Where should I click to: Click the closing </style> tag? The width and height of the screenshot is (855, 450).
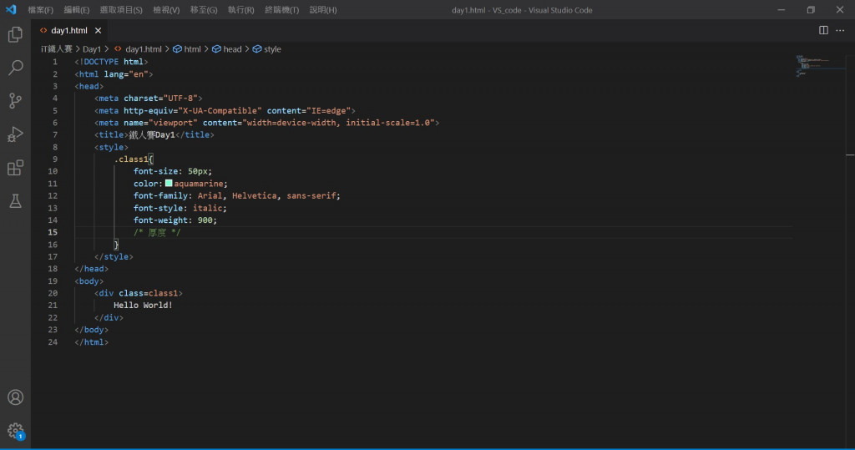[114, 257]
